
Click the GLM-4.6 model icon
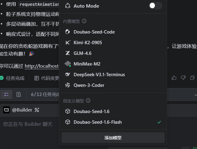pos(68,53)
